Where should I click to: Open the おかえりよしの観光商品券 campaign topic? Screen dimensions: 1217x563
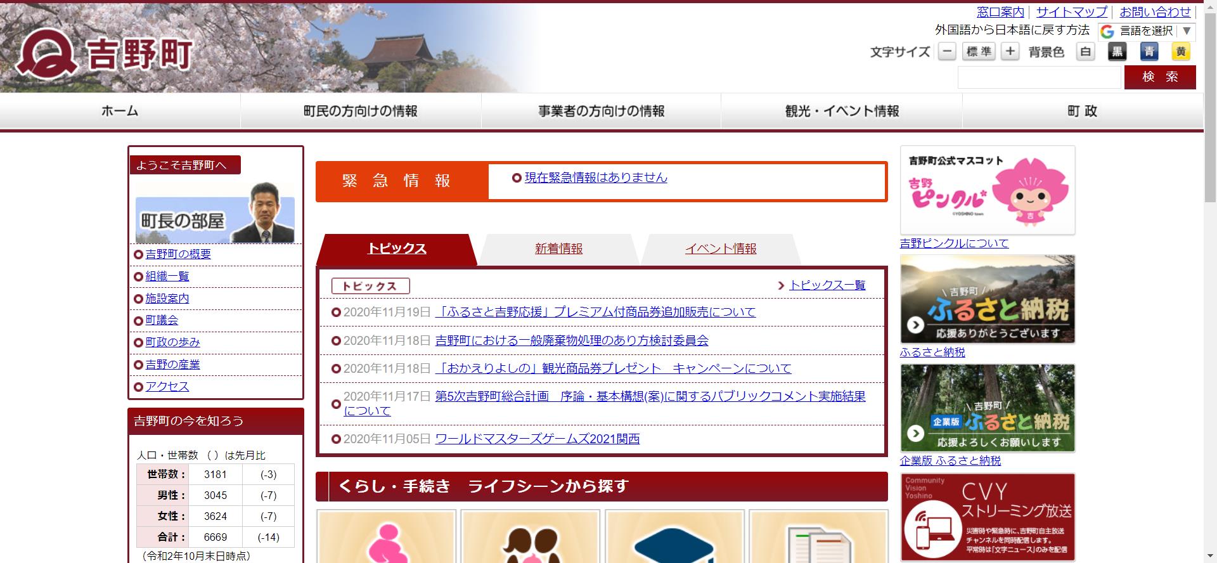613,368
